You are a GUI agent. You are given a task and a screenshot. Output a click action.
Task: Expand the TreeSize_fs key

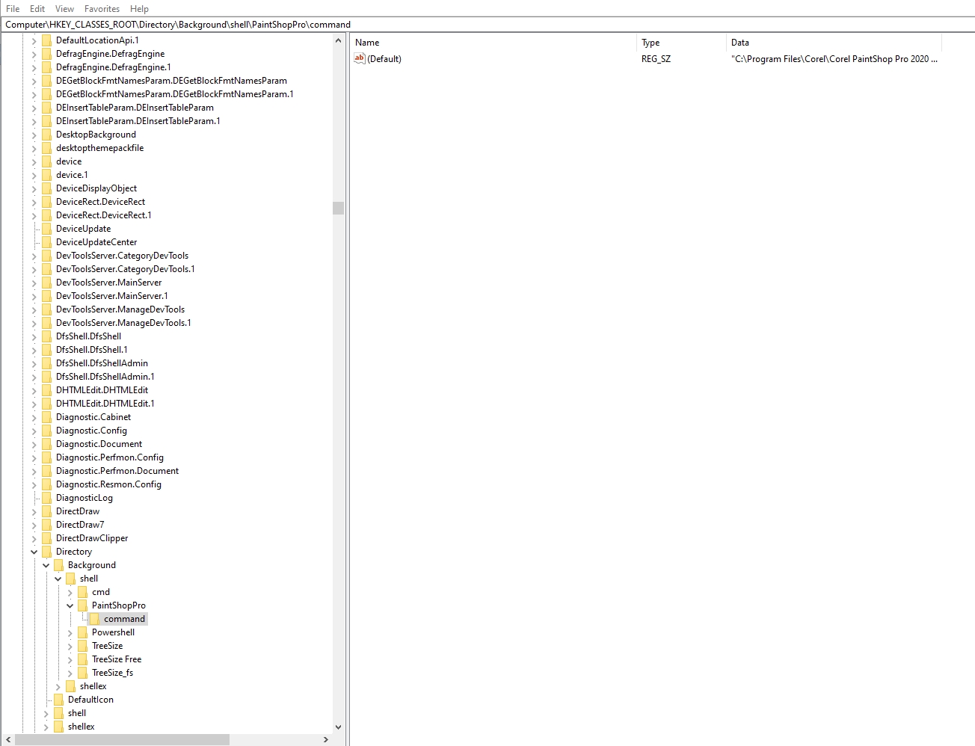click(70, 673)
